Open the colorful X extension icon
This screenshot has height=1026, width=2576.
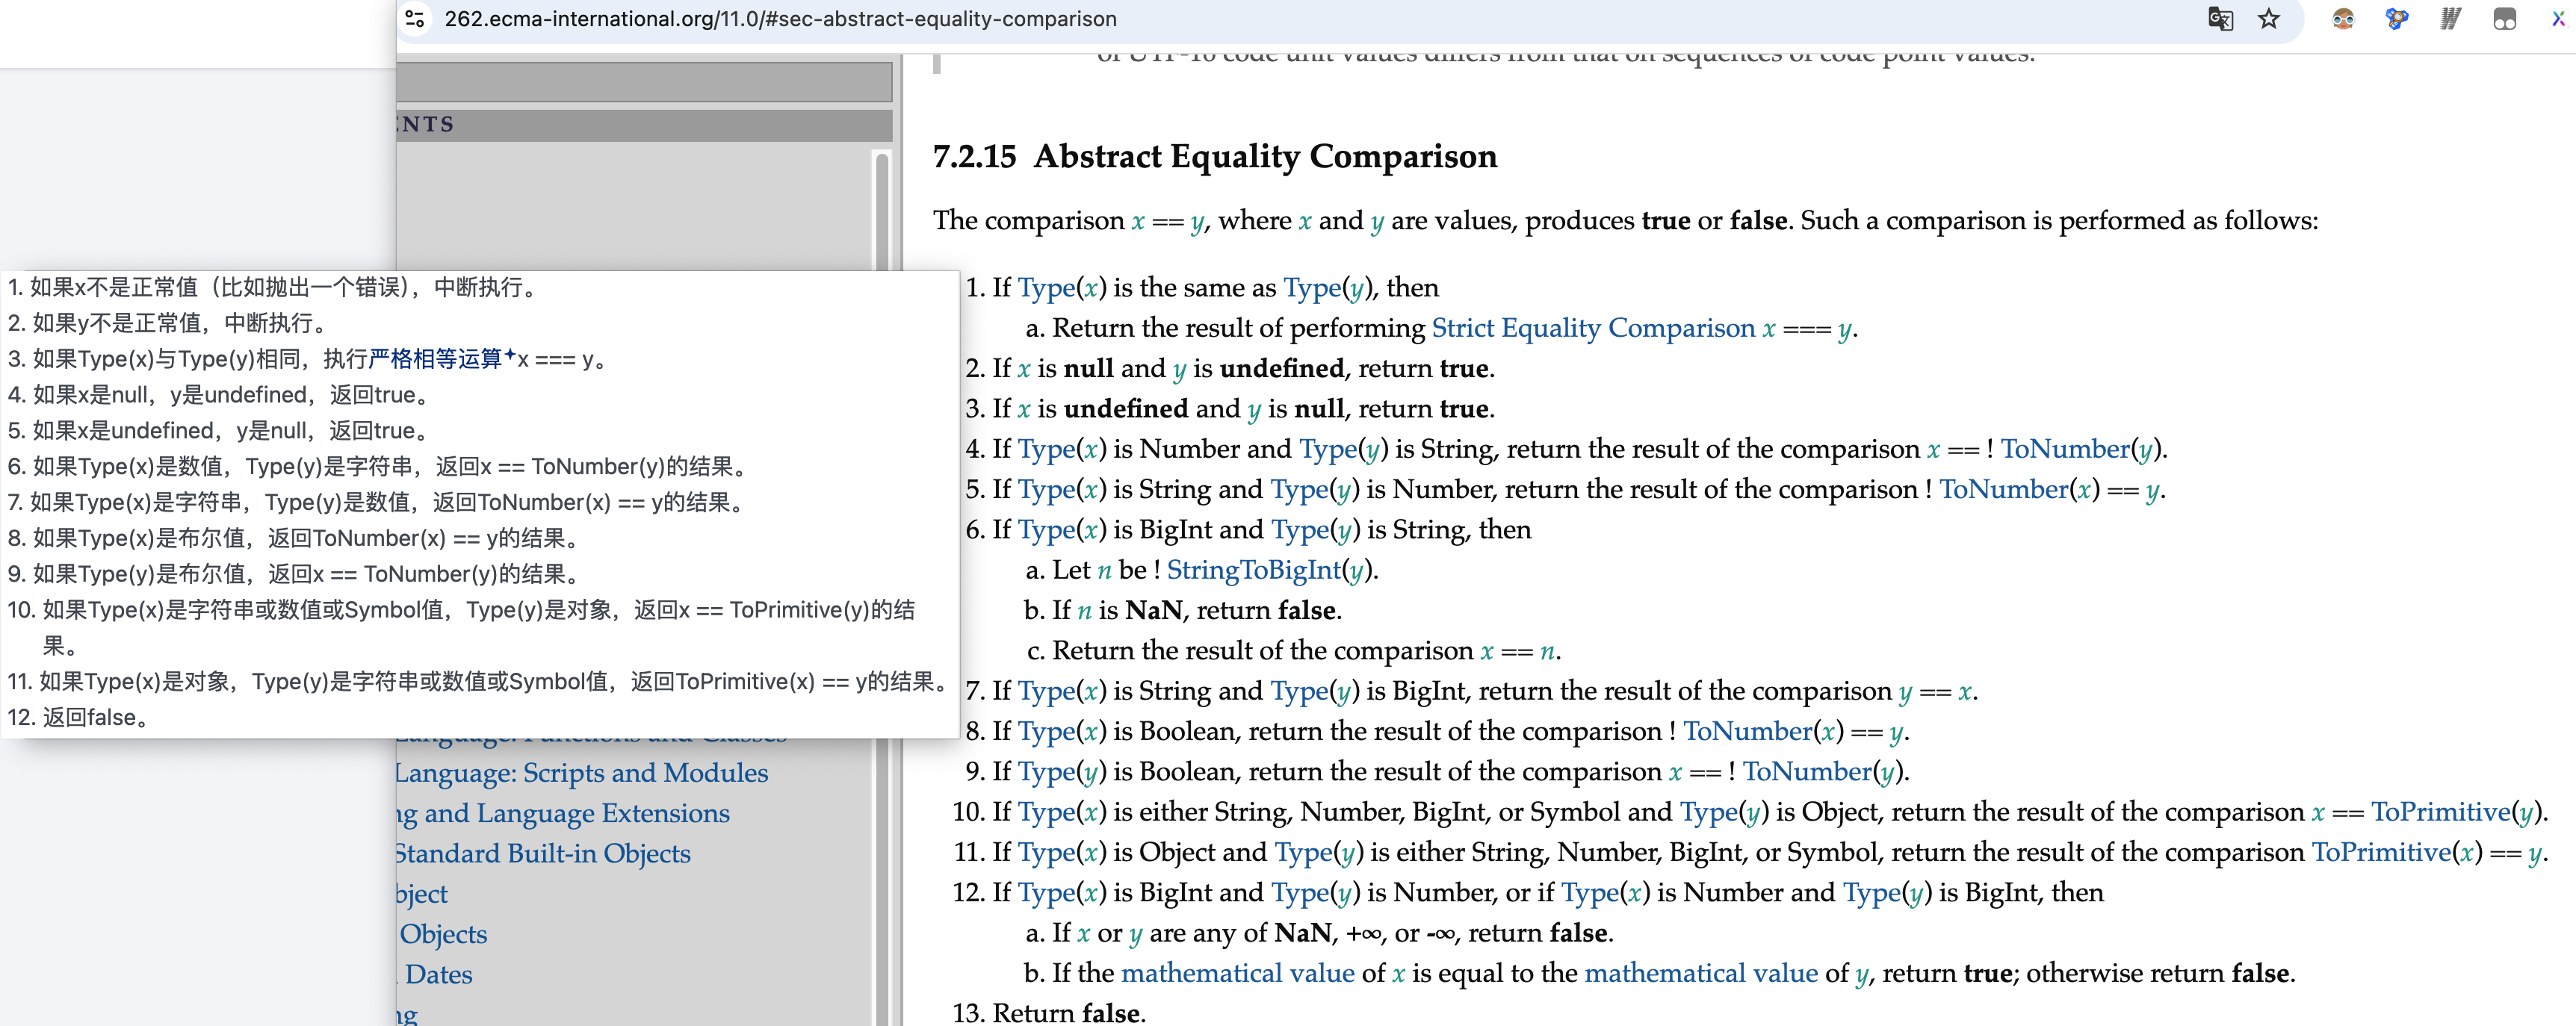click(2558, 19)
